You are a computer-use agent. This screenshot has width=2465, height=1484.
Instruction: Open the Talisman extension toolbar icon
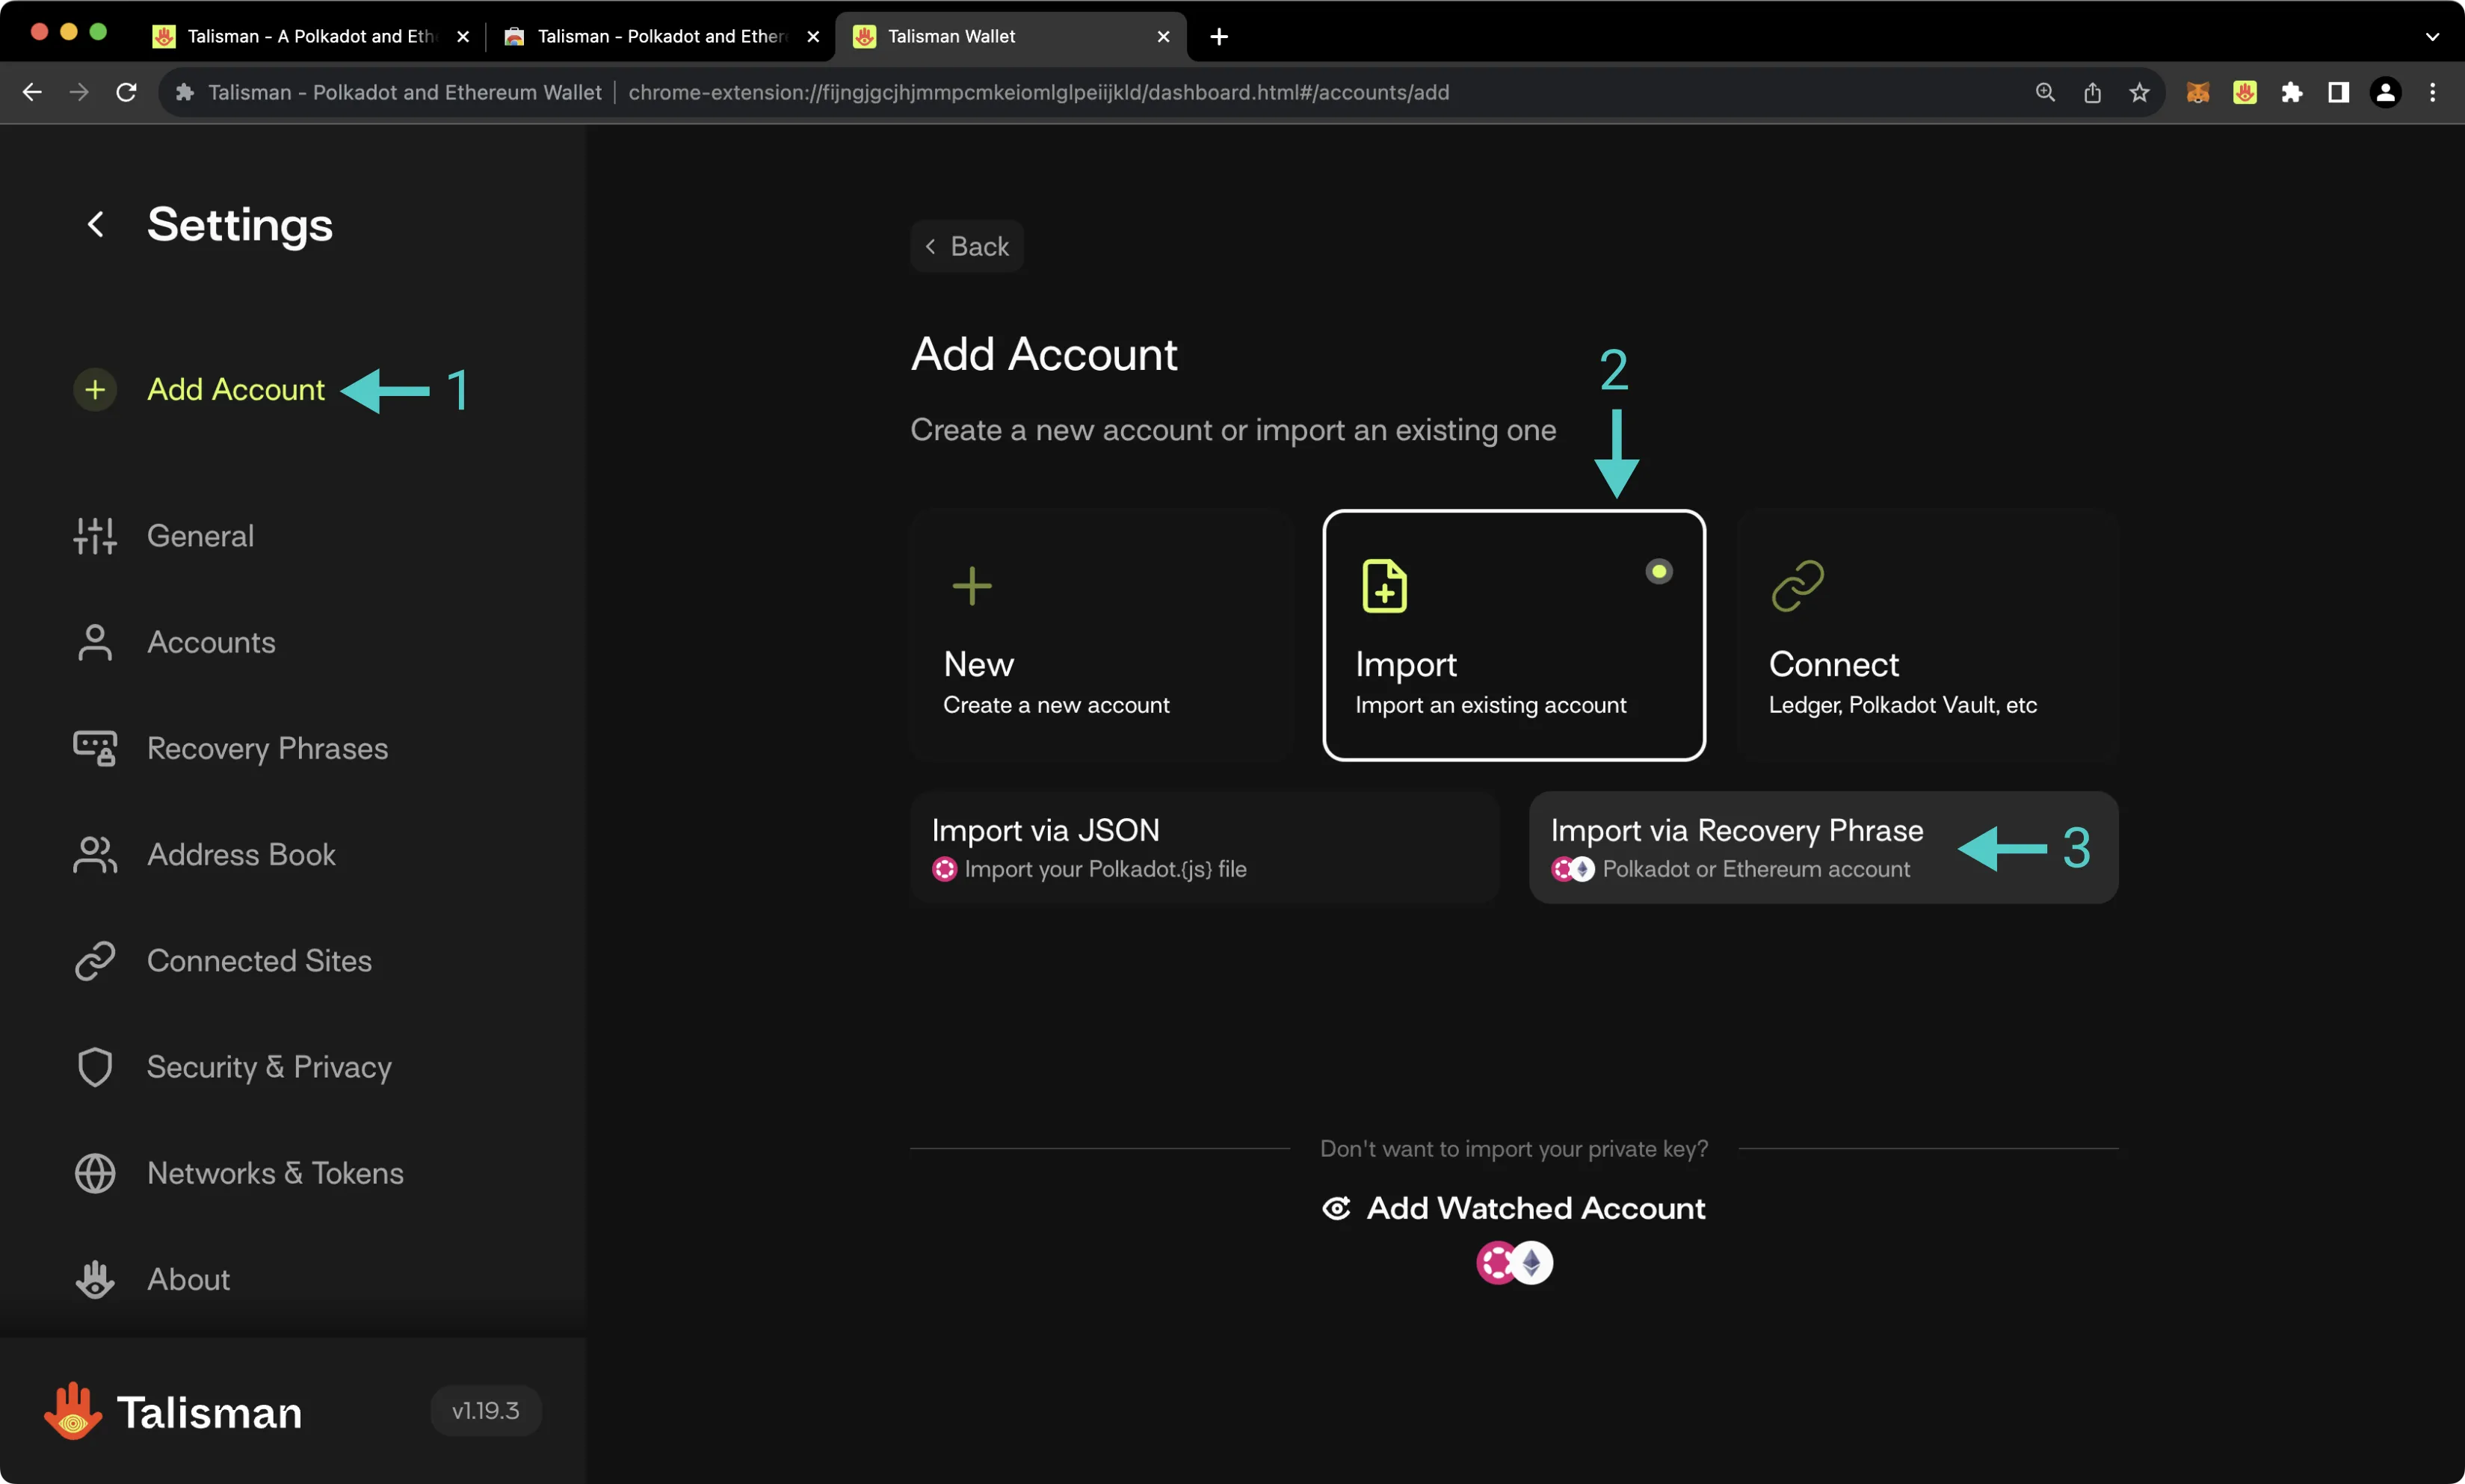[x=2244, y=92]
